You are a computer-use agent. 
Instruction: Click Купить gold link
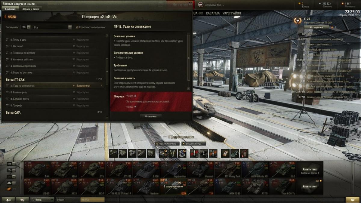point(305,7)
